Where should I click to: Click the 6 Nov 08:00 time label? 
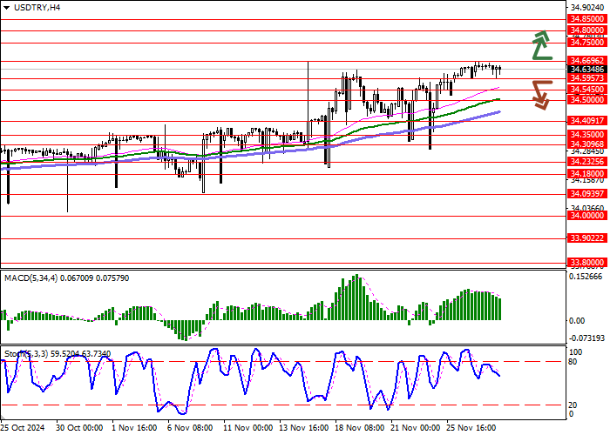(190, 428)
